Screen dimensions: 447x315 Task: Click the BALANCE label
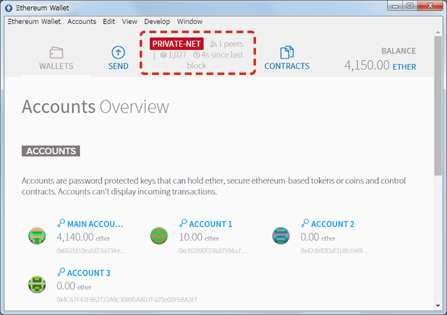399,51
